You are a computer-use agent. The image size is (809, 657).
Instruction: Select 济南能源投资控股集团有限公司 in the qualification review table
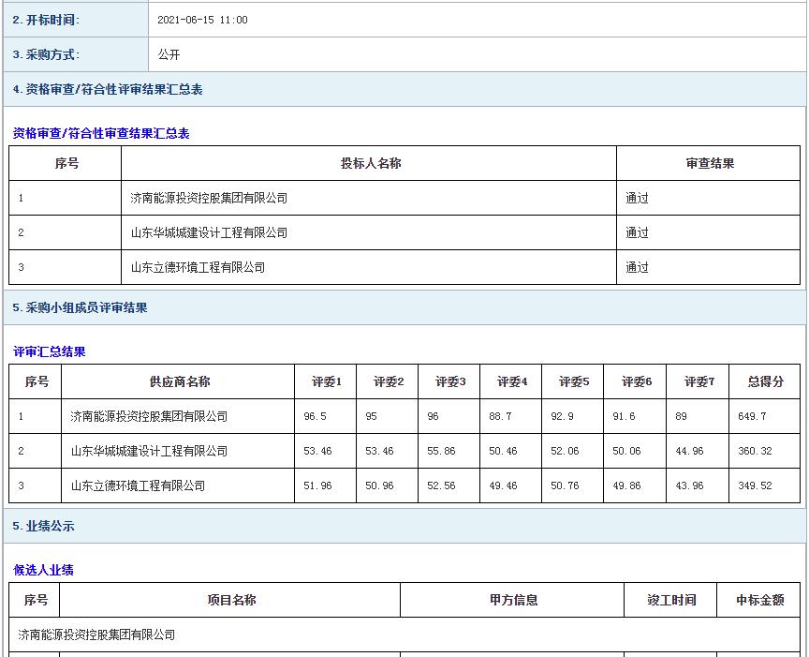pos(209,199)
